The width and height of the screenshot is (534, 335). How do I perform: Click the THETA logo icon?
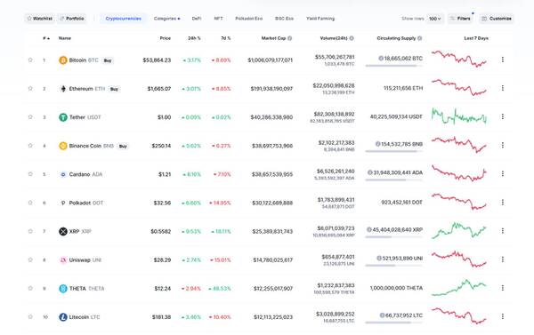[63, 289]
